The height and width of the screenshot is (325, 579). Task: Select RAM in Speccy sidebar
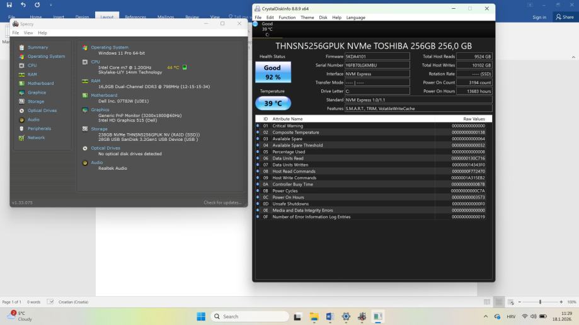click(x=32, y=74)
